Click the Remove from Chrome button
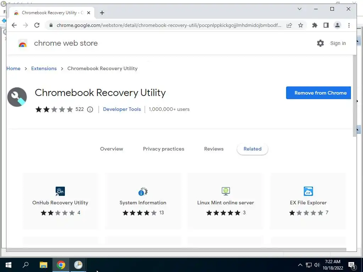Image resolution: width=363 pixels, height=272 pixels. click(319, 93)
